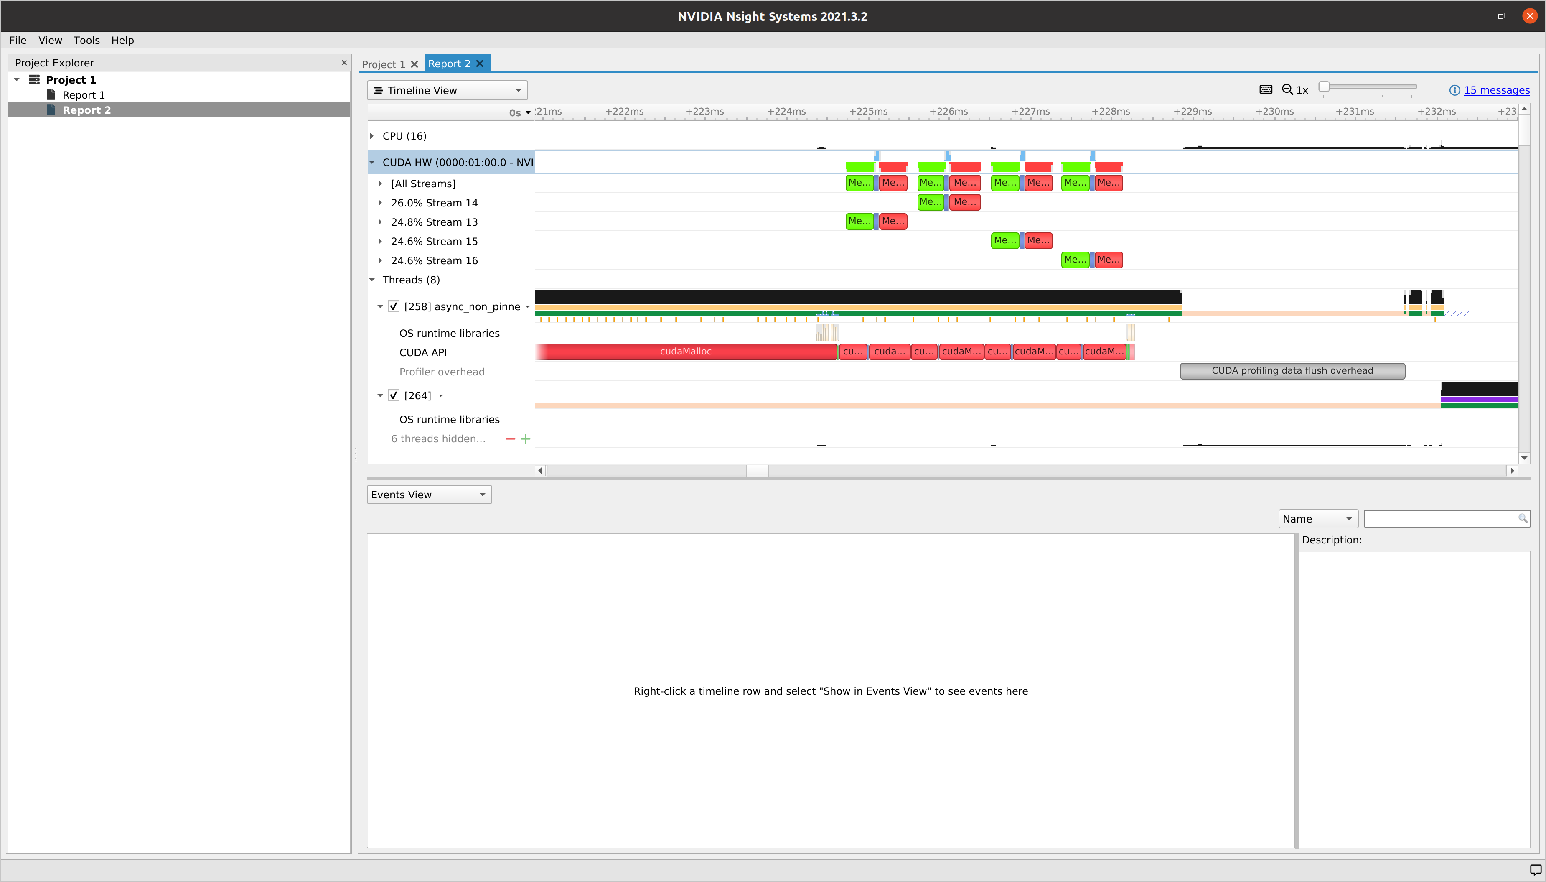Select Report 2 in Project Explorer

tap(86, 110)
